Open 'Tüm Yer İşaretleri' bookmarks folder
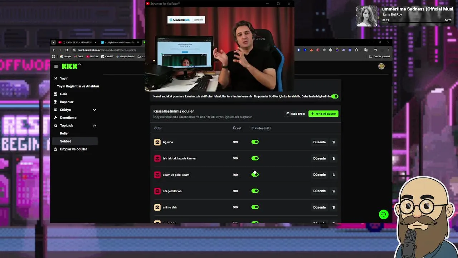Viewport: 458px width, 258px height. click(x=379, y=57)
